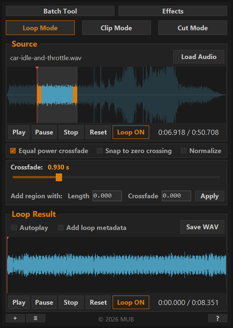Click the Crossfade slider handle
233x328 pixels.
[x=59, y=177]
